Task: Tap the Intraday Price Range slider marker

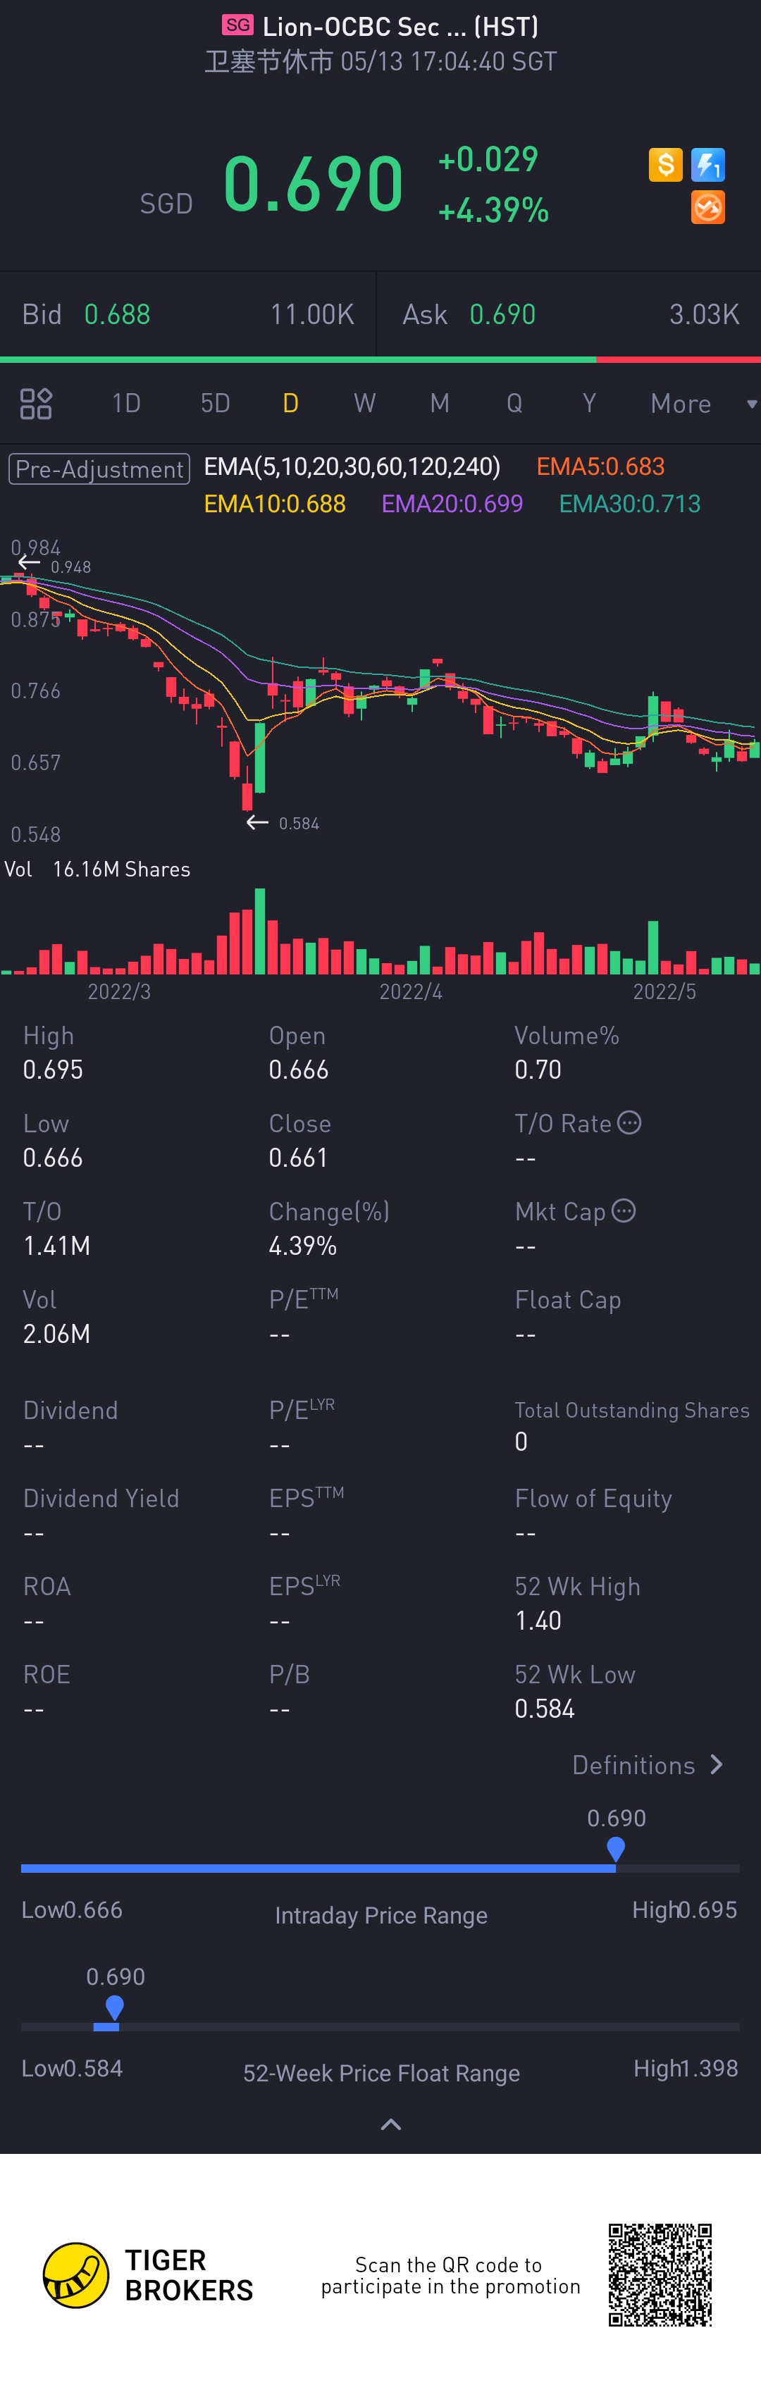Action: point(615,1848)
